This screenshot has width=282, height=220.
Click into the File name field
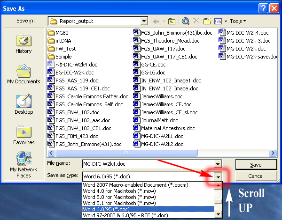pos(148,164)
